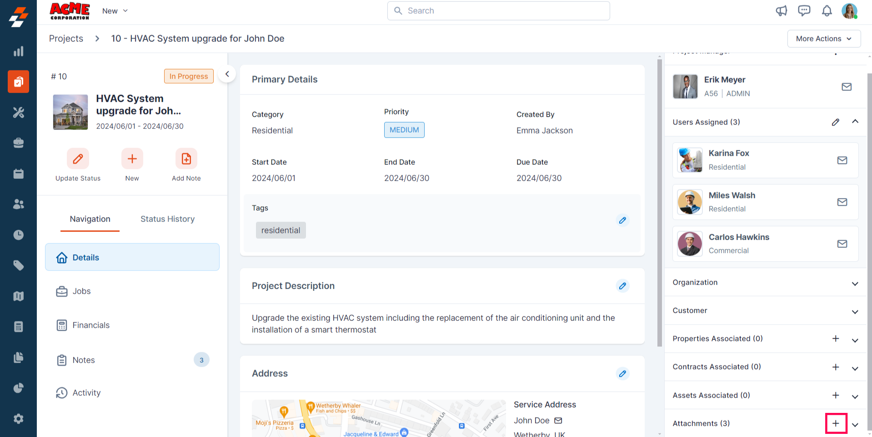
Task: Click the Update Status pencil icon
Action: [78, 159]
